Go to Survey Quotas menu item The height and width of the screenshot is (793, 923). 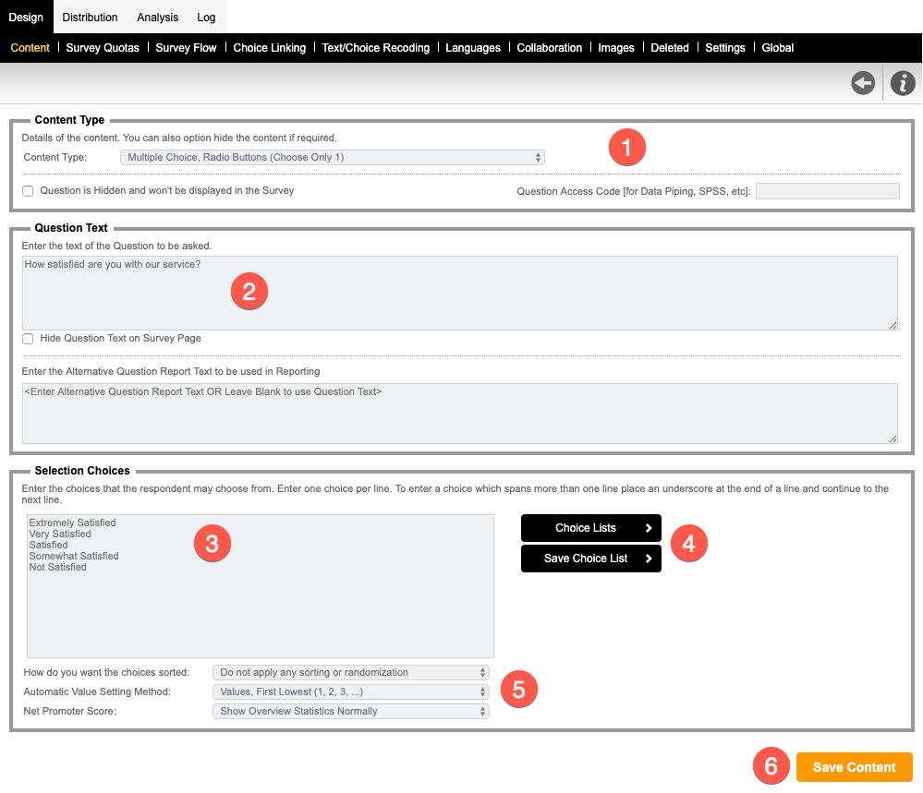point(103,48)
